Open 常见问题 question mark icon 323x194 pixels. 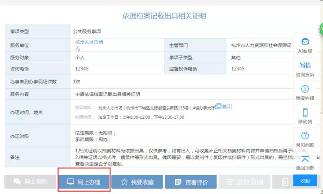click(305, 136)
